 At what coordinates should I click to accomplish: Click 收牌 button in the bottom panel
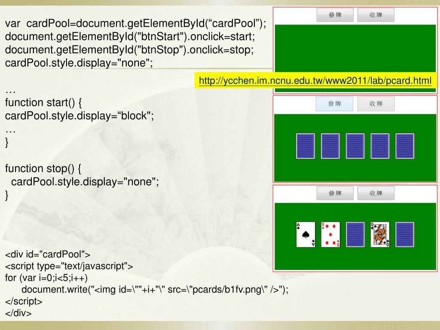pyautogui.click(x=376, y=193)
